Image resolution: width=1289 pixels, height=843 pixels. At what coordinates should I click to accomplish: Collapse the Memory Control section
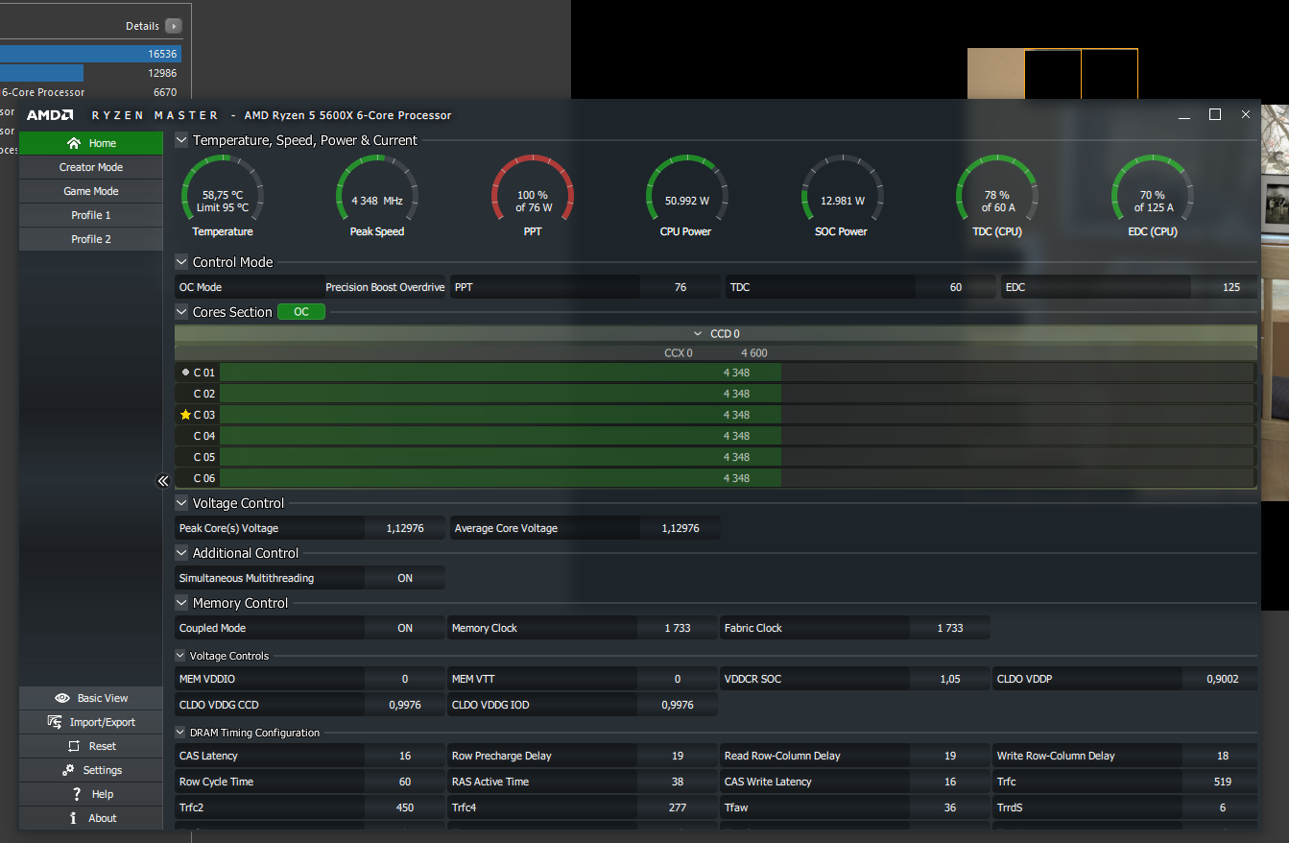click(181, 603)
